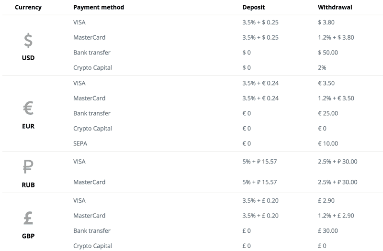This screenshot has width=383, height=251.
Task: Click the EUR currency label
Action: (x=28, y=126)
